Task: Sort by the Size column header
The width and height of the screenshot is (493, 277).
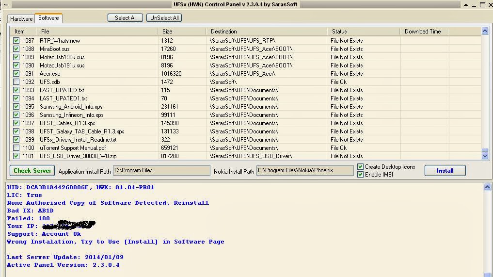Action: (x=181, y=32)
